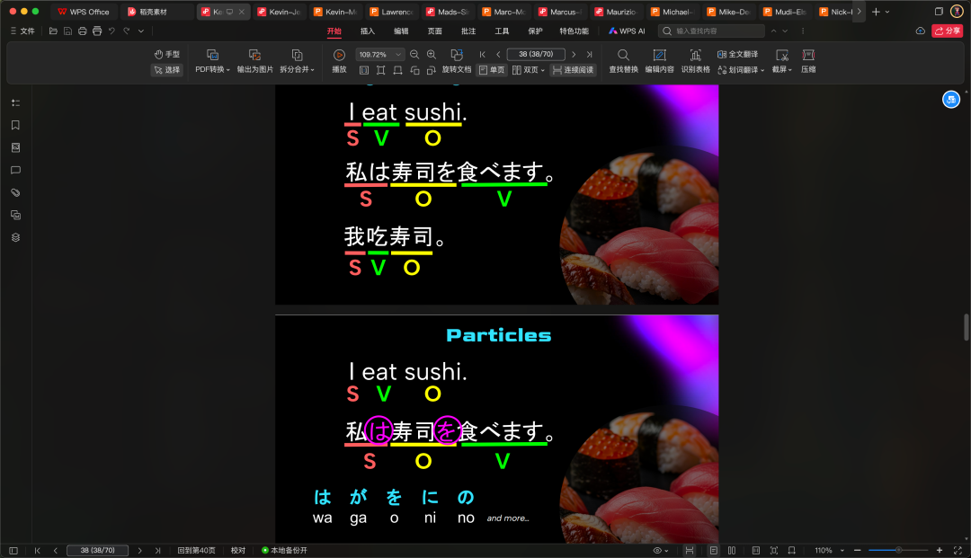This screenshot has height=558, width=971.
Task: Click the 校对 proofread button
Action: (238, 551)
